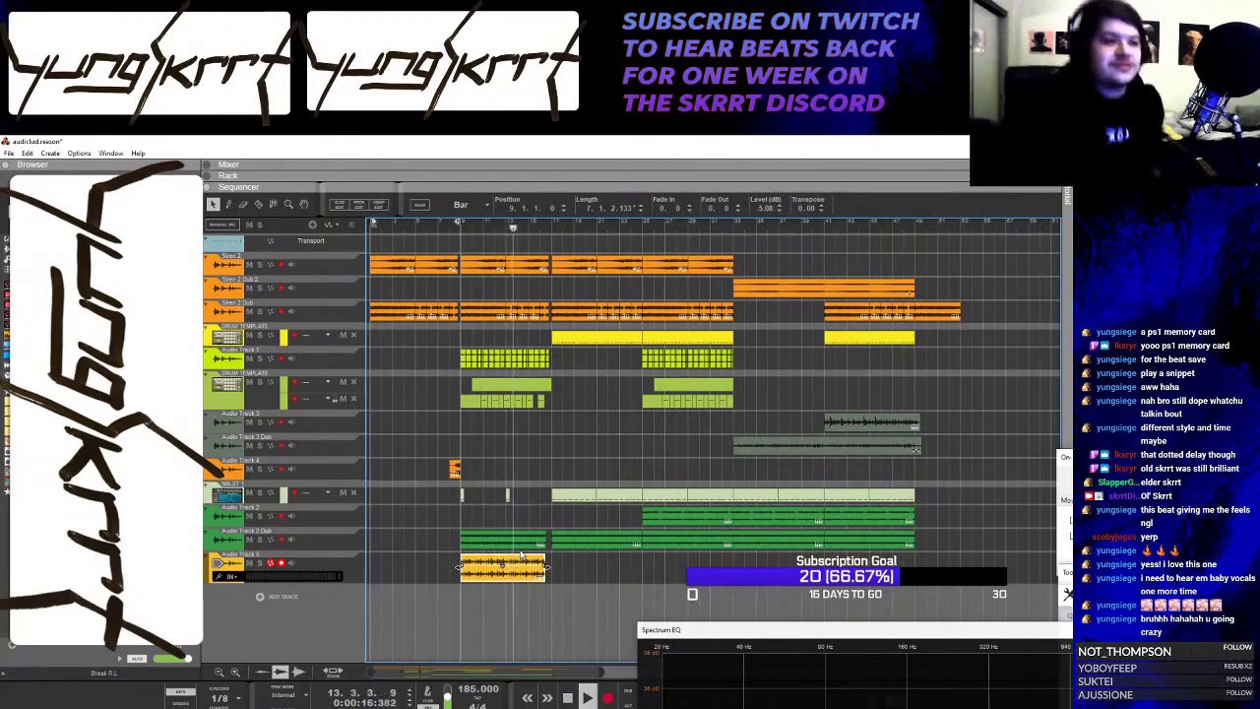Select the Eraser tool

243,205
